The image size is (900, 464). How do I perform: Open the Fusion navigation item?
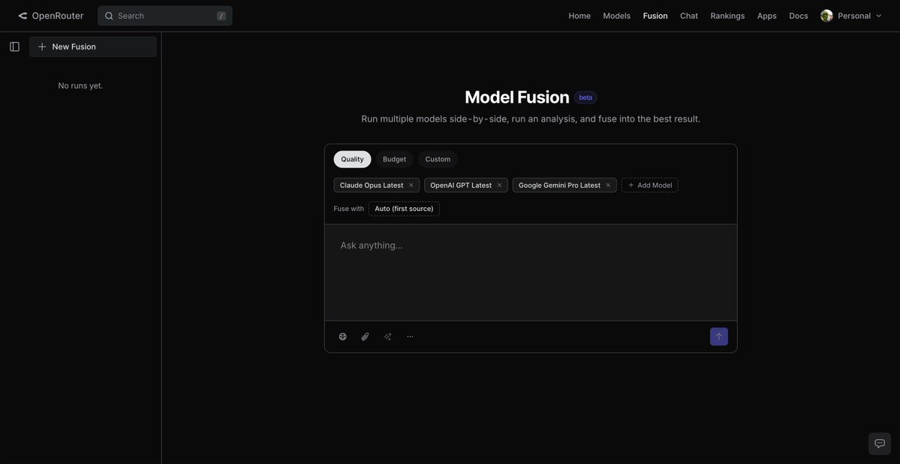(x=655, y=16)
